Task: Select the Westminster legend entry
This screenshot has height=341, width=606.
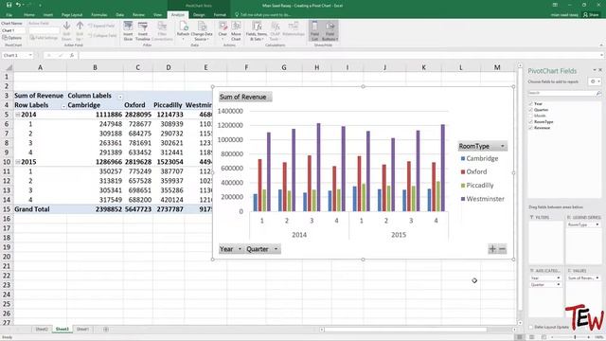Action: pos(482,199)
